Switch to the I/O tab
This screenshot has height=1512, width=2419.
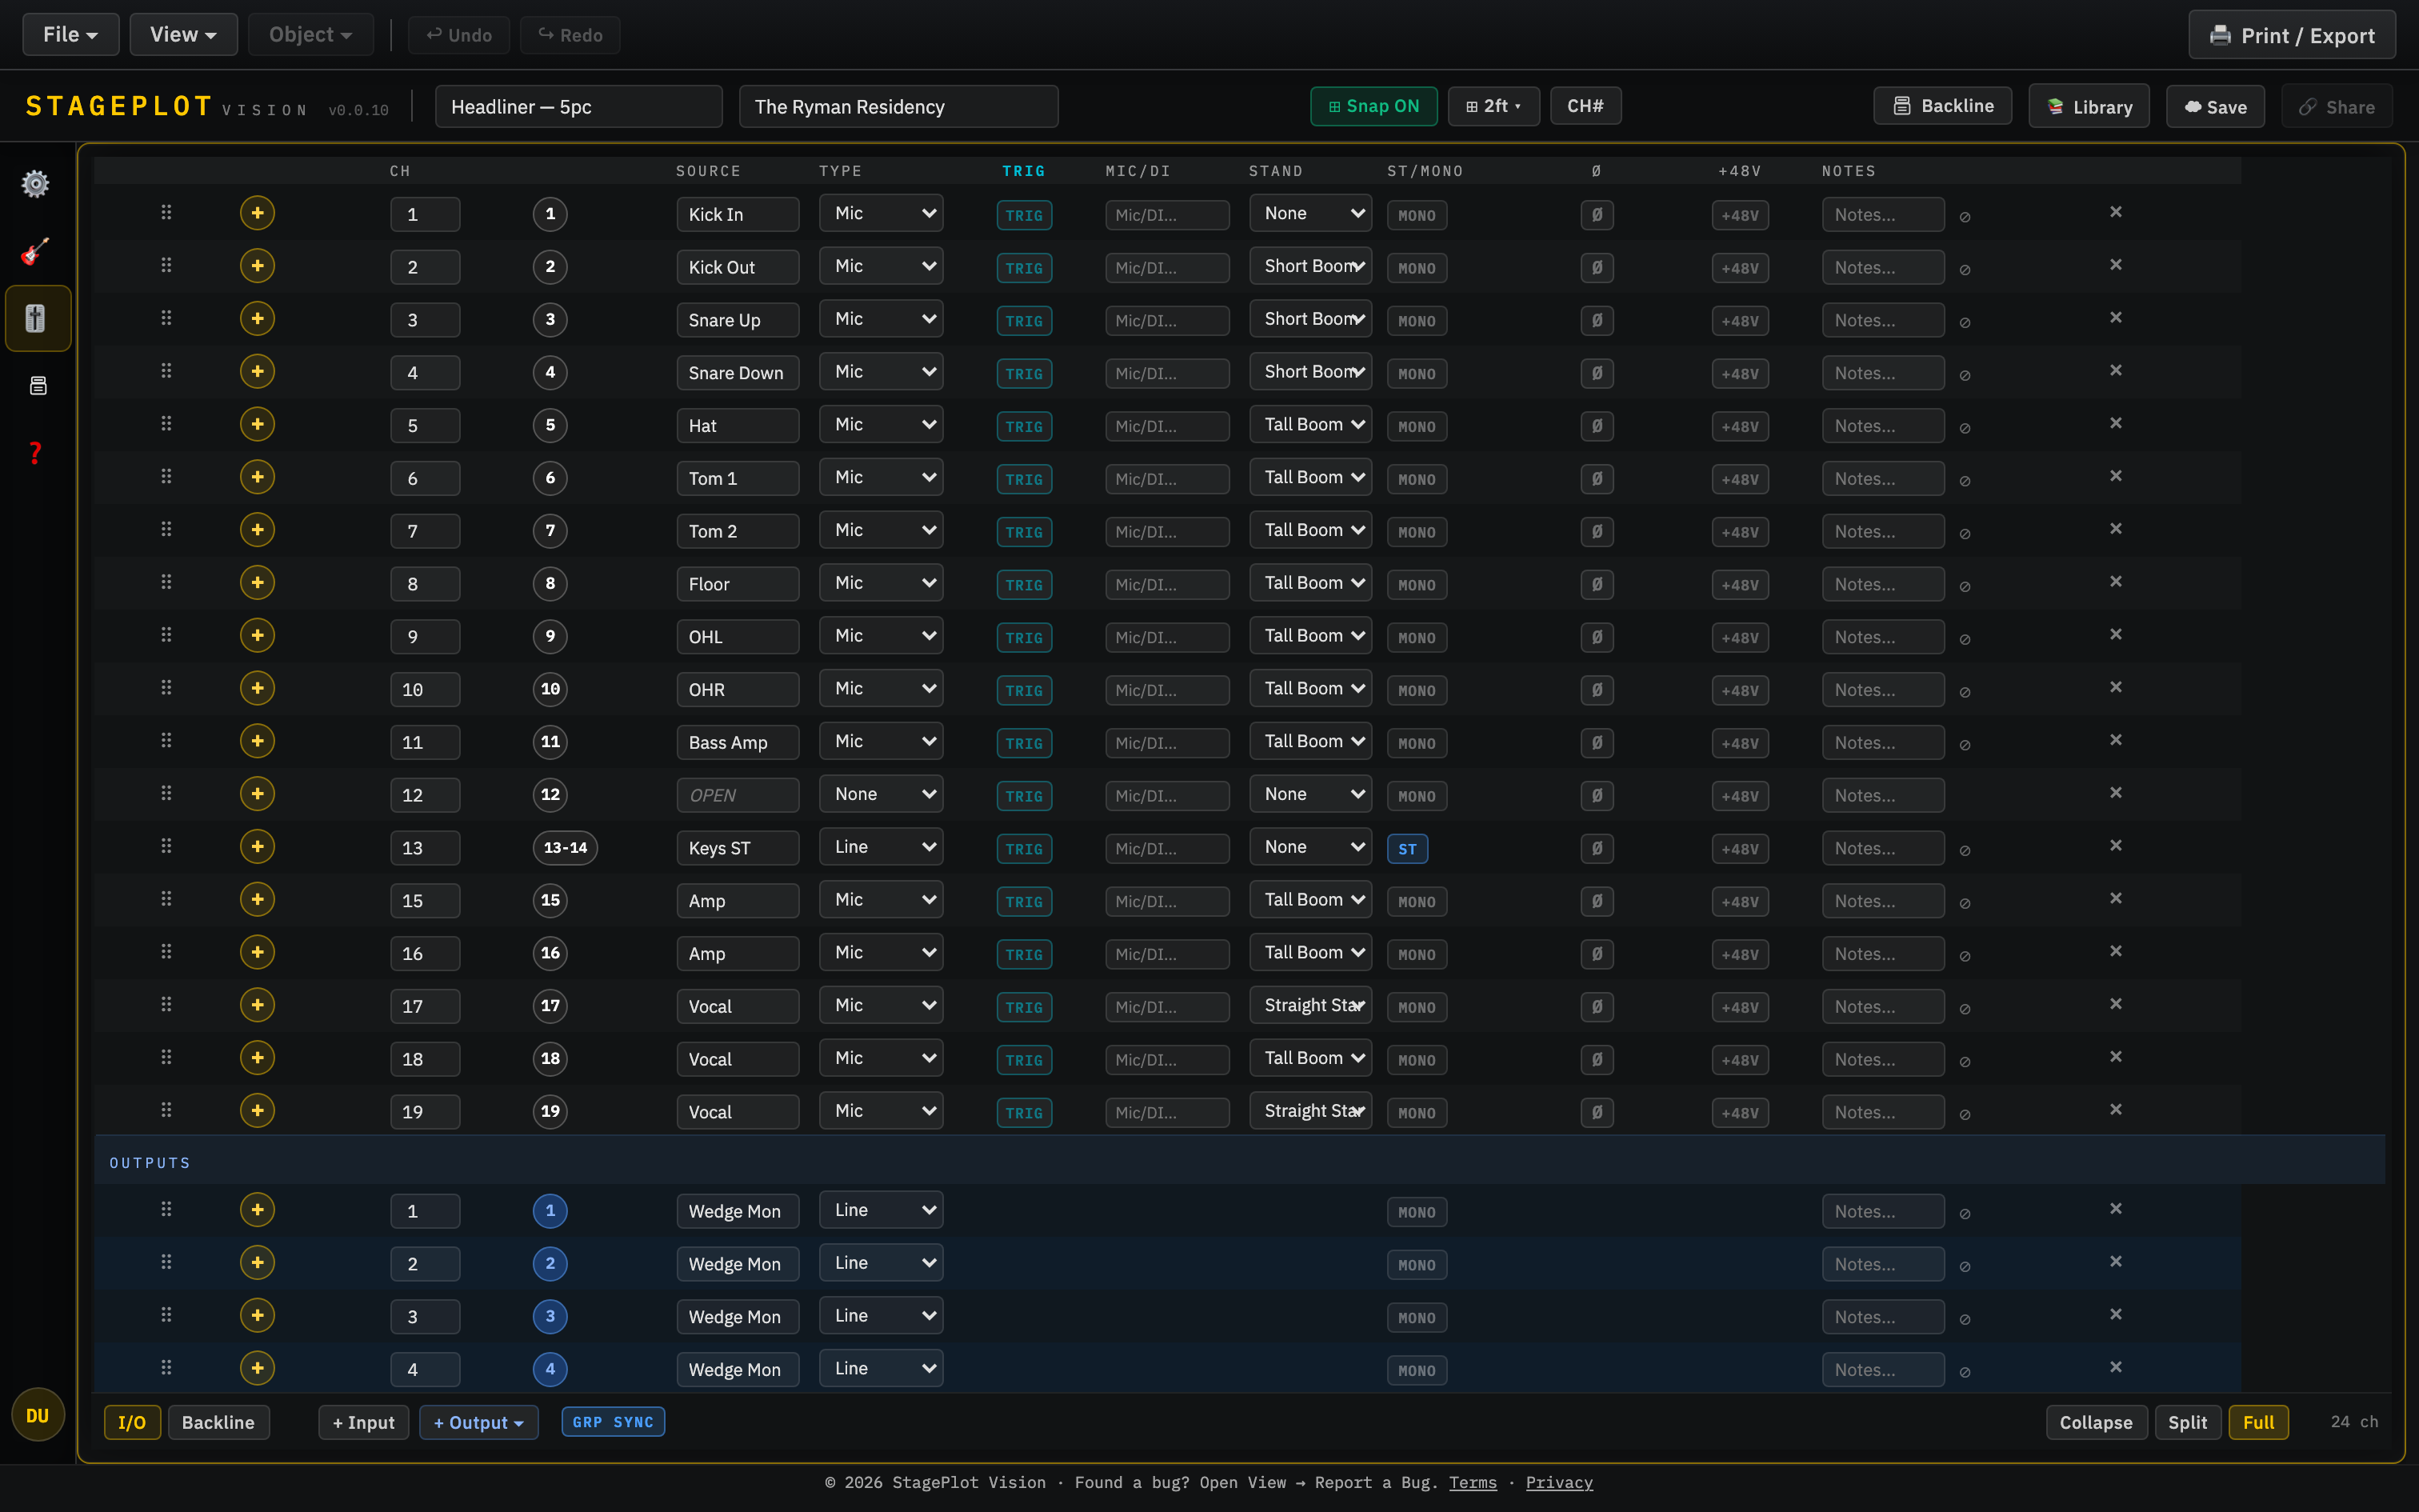pos(132,1422)
